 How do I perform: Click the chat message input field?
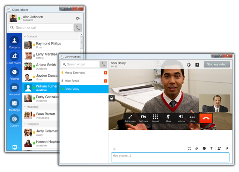(170, 157)
